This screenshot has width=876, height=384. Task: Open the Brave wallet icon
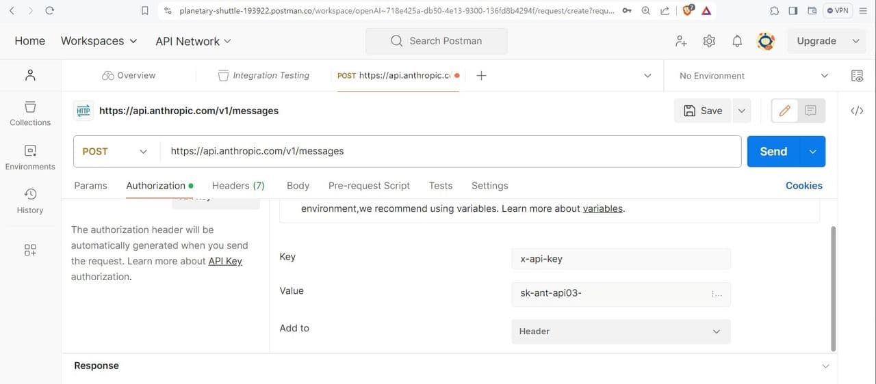click(x=812, y=10)
